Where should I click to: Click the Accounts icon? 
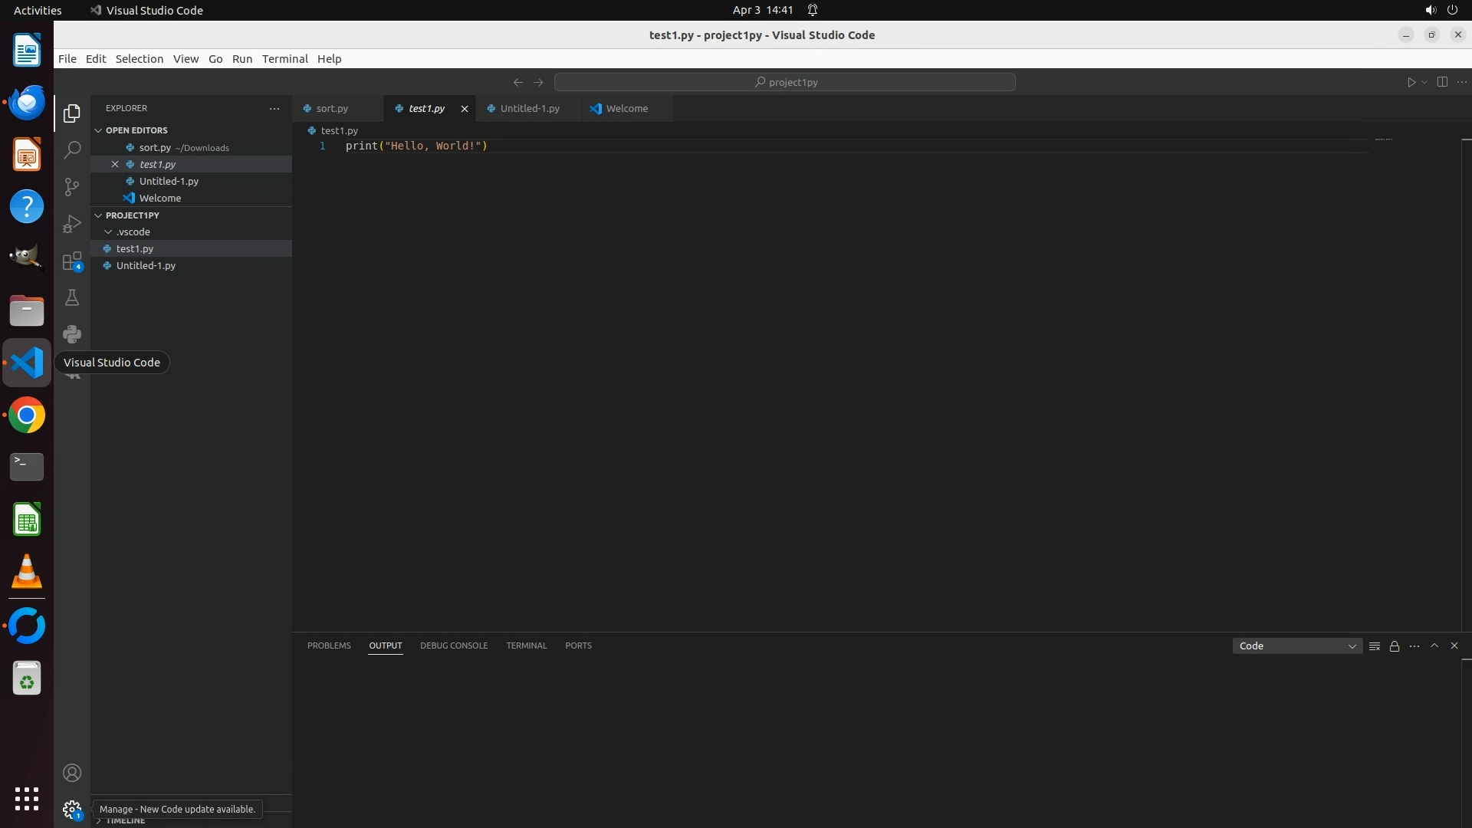pos(72,773)
